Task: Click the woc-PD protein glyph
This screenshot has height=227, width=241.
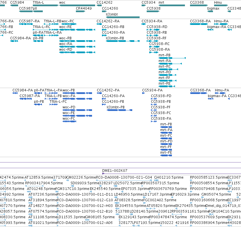Action: click(x=77, y=110)
